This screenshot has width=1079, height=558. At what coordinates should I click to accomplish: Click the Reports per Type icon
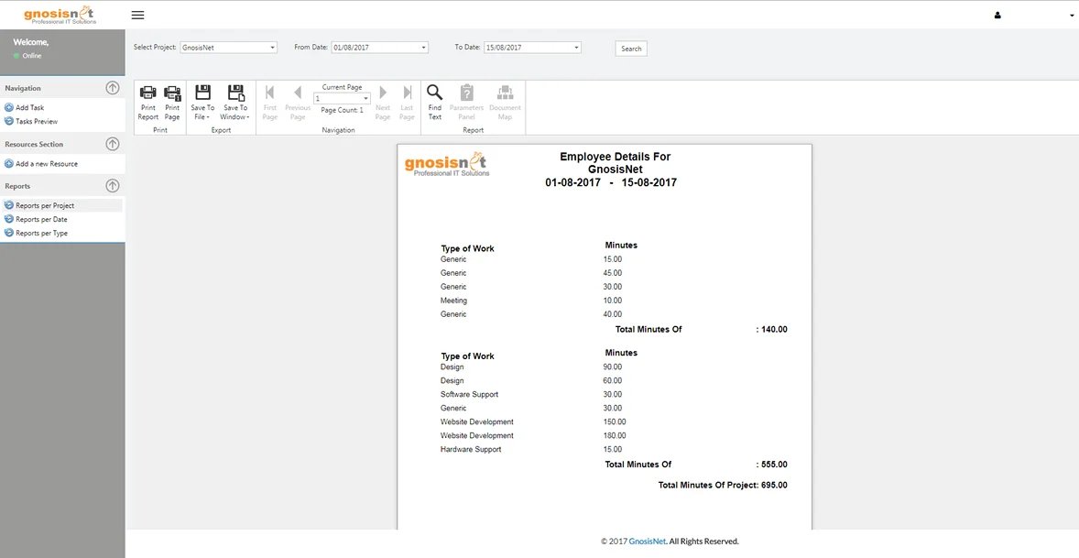tap(9, 233)
